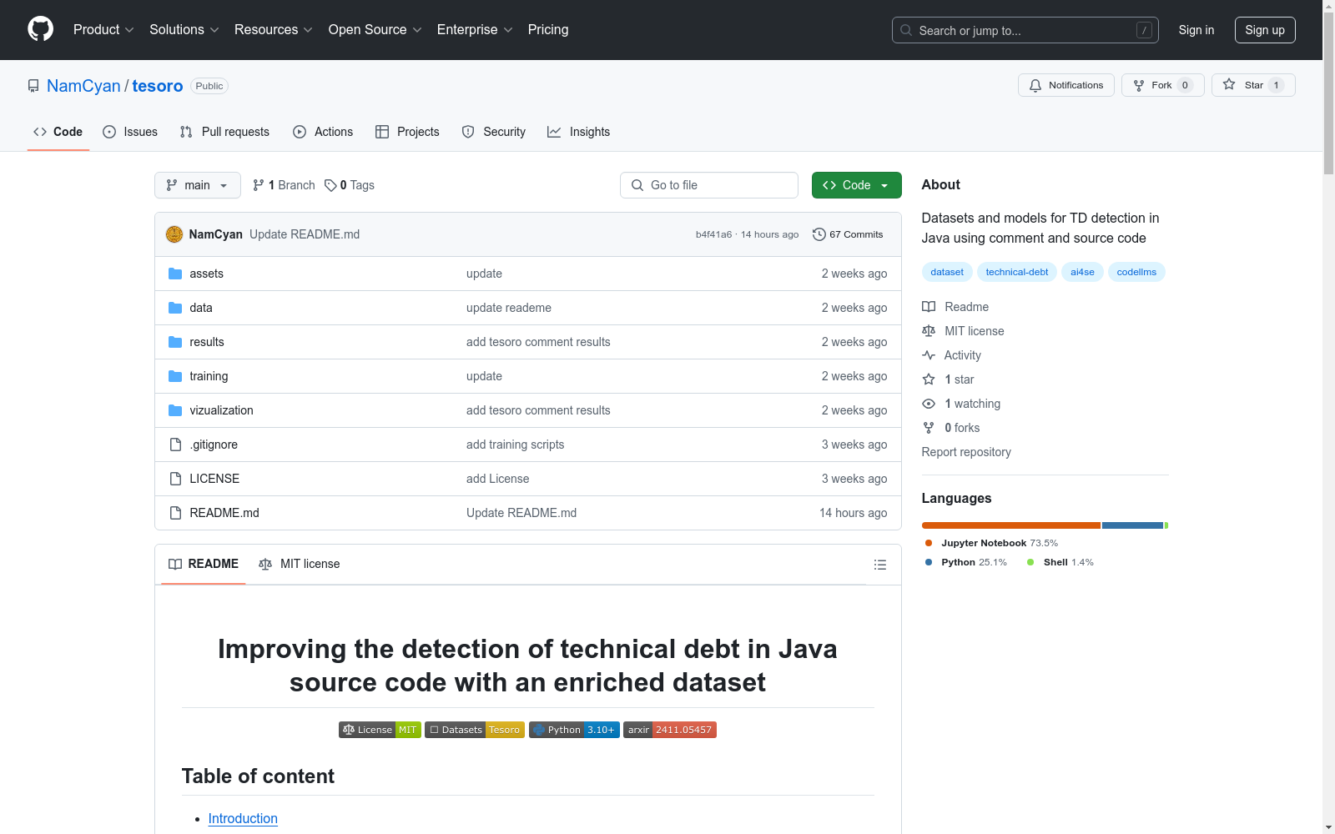Screen dimensions: 1335x834
Task: Click the codellms topic tag
Action: [x=1136, y=272]
